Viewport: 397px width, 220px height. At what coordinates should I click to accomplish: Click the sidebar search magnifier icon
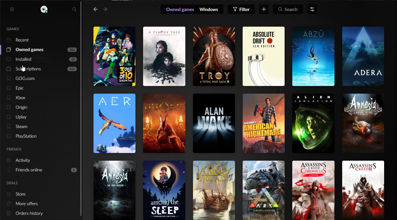click(74, 9)
